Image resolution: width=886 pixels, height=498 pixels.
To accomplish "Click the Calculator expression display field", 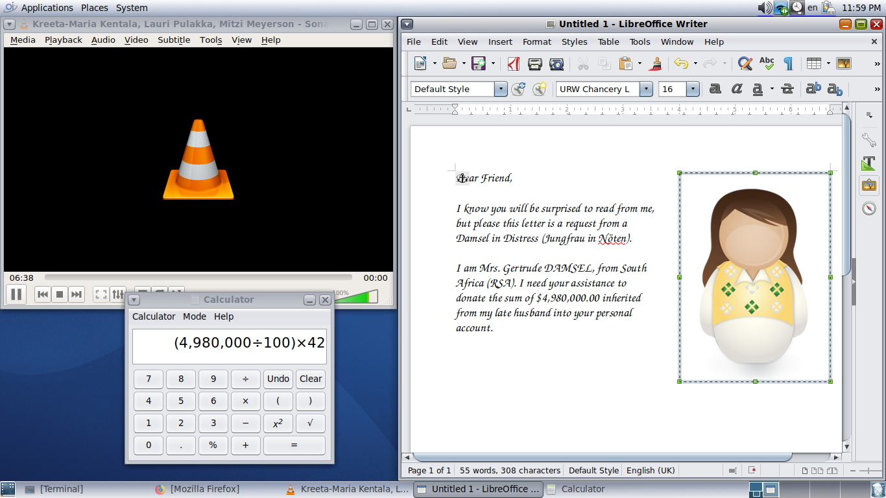I will click(230, 347).
